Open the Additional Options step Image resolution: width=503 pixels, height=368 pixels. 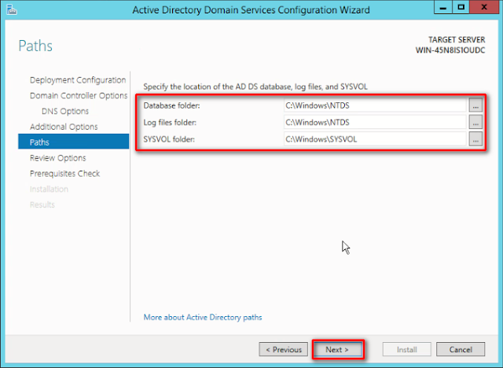point(64,127)
